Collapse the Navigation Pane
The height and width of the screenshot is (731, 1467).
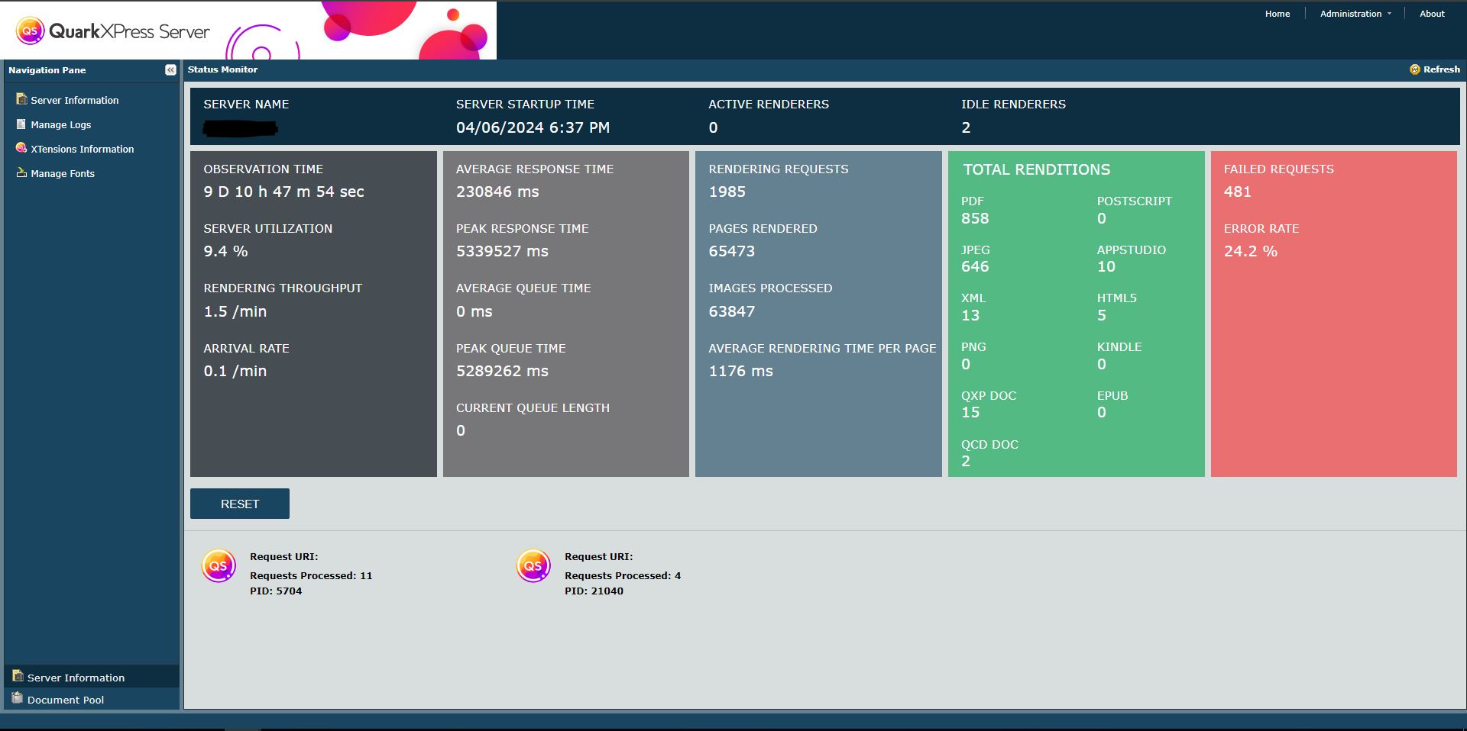tap(170, 70)
